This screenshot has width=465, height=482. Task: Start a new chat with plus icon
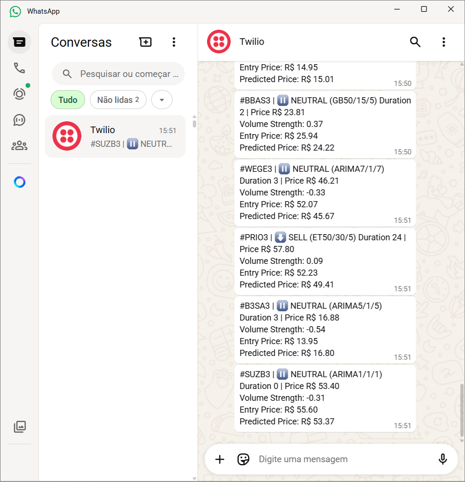[145, 42]
